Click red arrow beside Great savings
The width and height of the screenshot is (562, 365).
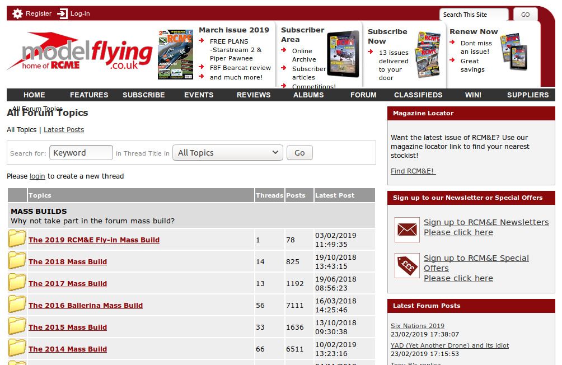click(452, 60)
